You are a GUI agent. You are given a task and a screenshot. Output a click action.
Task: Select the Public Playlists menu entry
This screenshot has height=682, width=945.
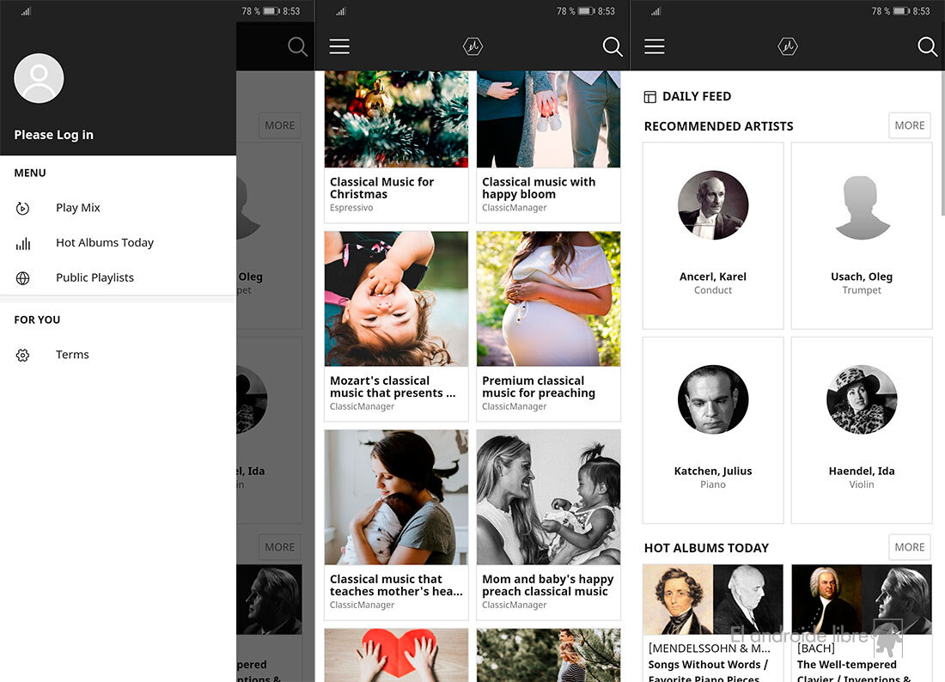(x=94, y=278)
